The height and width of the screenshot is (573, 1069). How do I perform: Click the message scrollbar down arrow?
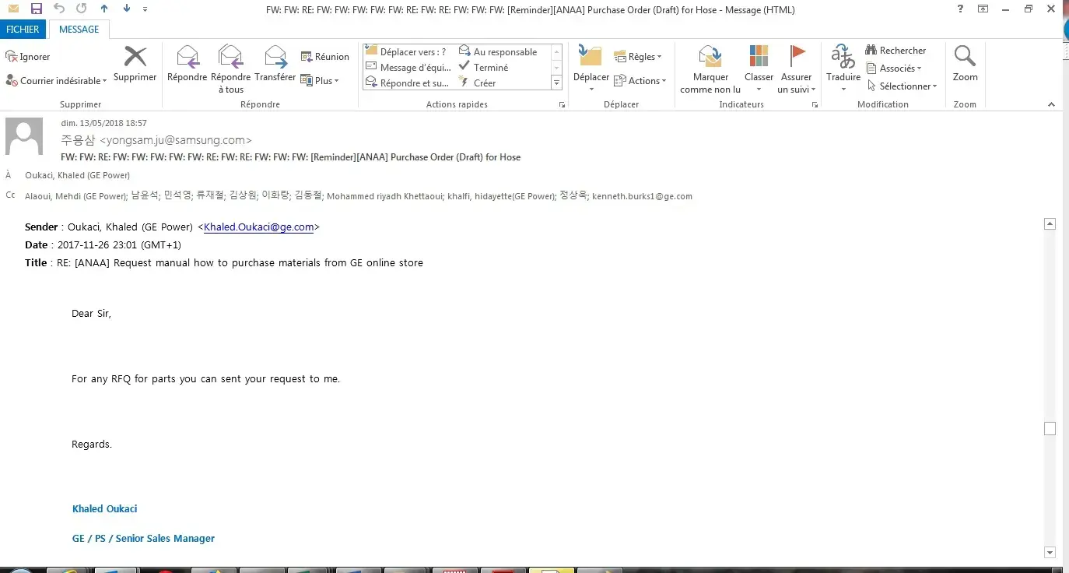[x=1050, y=552]
